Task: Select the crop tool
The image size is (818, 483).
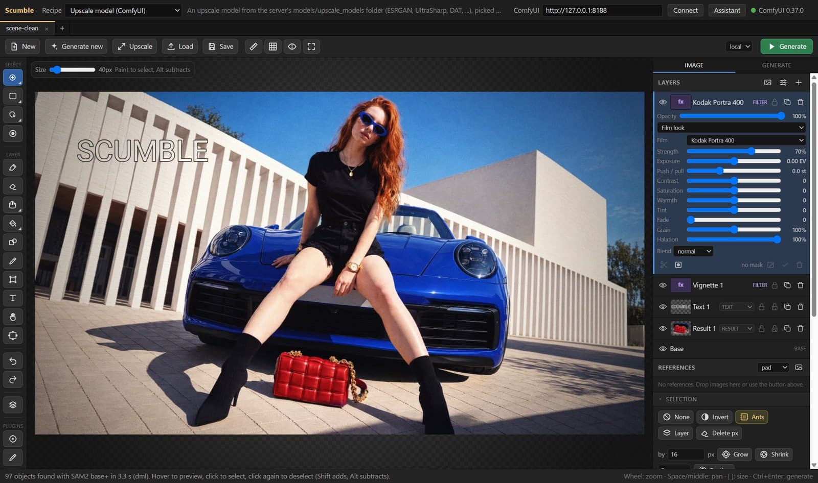Action: pos(13,279)
